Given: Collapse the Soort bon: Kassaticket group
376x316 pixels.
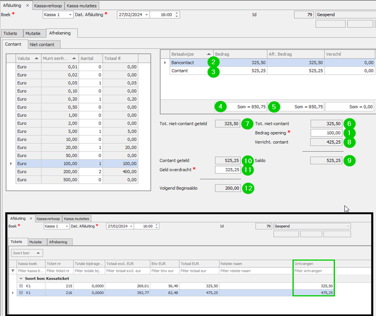Looking at the screenshot, I should point(21,278).
